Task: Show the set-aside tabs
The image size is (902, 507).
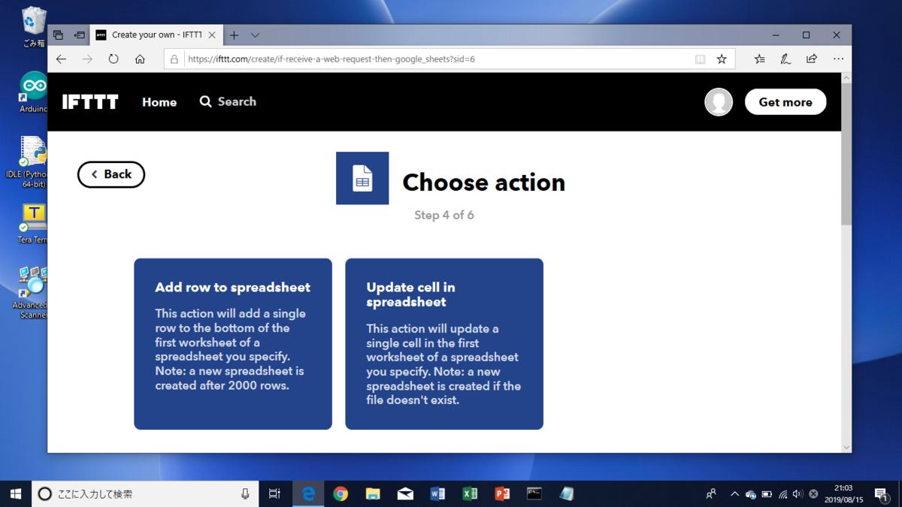Action: [x=58, y=35]
